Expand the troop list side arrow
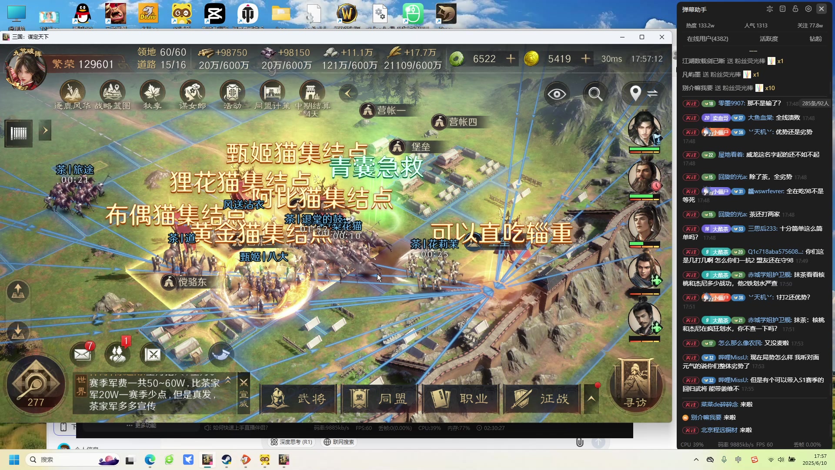 45,130
